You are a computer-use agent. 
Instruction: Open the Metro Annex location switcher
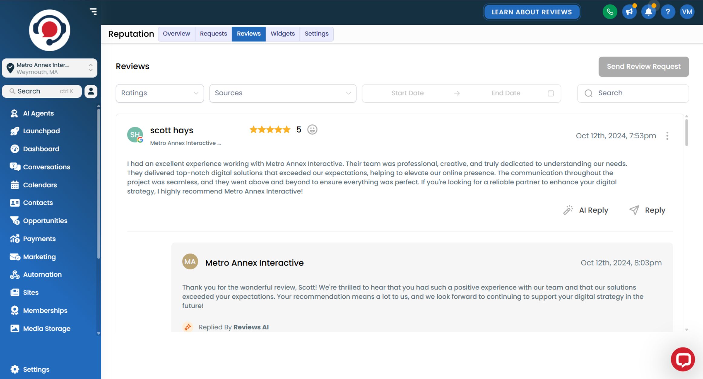point(50,68)
